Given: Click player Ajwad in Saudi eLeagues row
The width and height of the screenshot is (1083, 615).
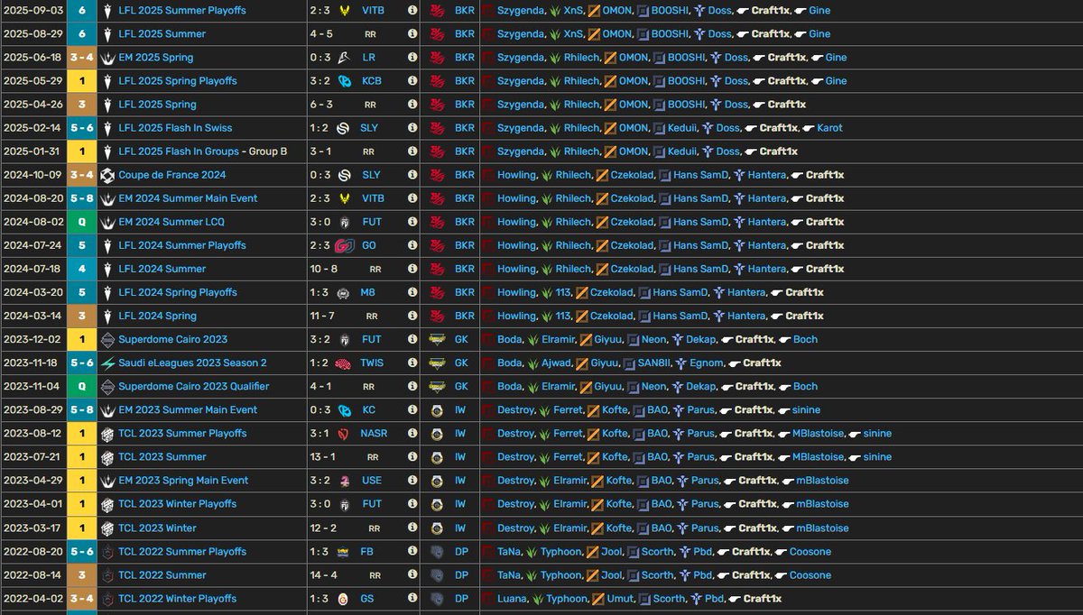Looking at the screenshot, I should 556,363.
